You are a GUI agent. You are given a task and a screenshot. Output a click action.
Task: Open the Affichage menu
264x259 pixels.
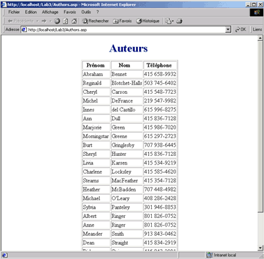pos(50,12)
